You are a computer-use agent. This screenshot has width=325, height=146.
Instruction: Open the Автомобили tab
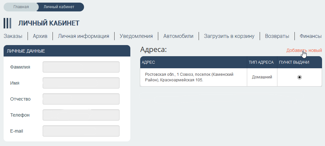178,36
